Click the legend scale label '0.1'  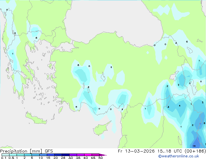tap(4, 158)
